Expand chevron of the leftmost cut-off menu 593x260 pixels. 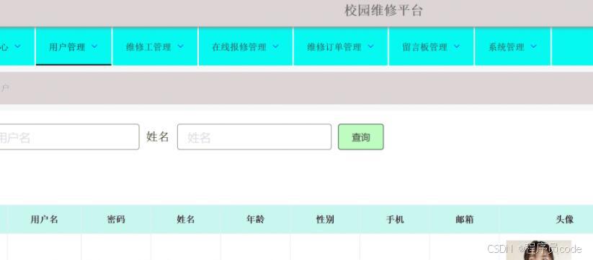point(17,47)
